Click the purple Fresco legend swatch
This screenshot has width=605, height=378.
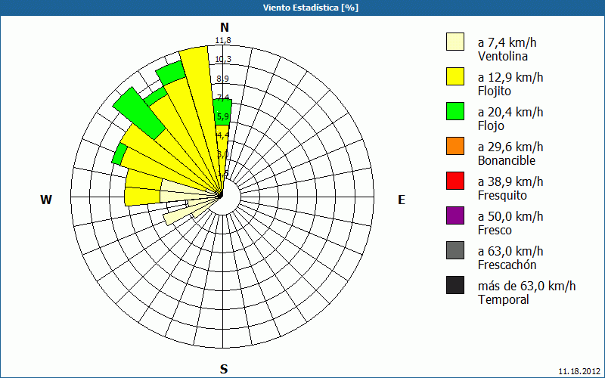click(455, 215)
